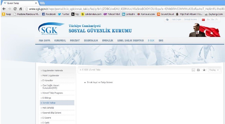Open the Evrak Kayıt ve Takip Sistemi link
This screenshot has height=124, width=225.
point(100,82)
